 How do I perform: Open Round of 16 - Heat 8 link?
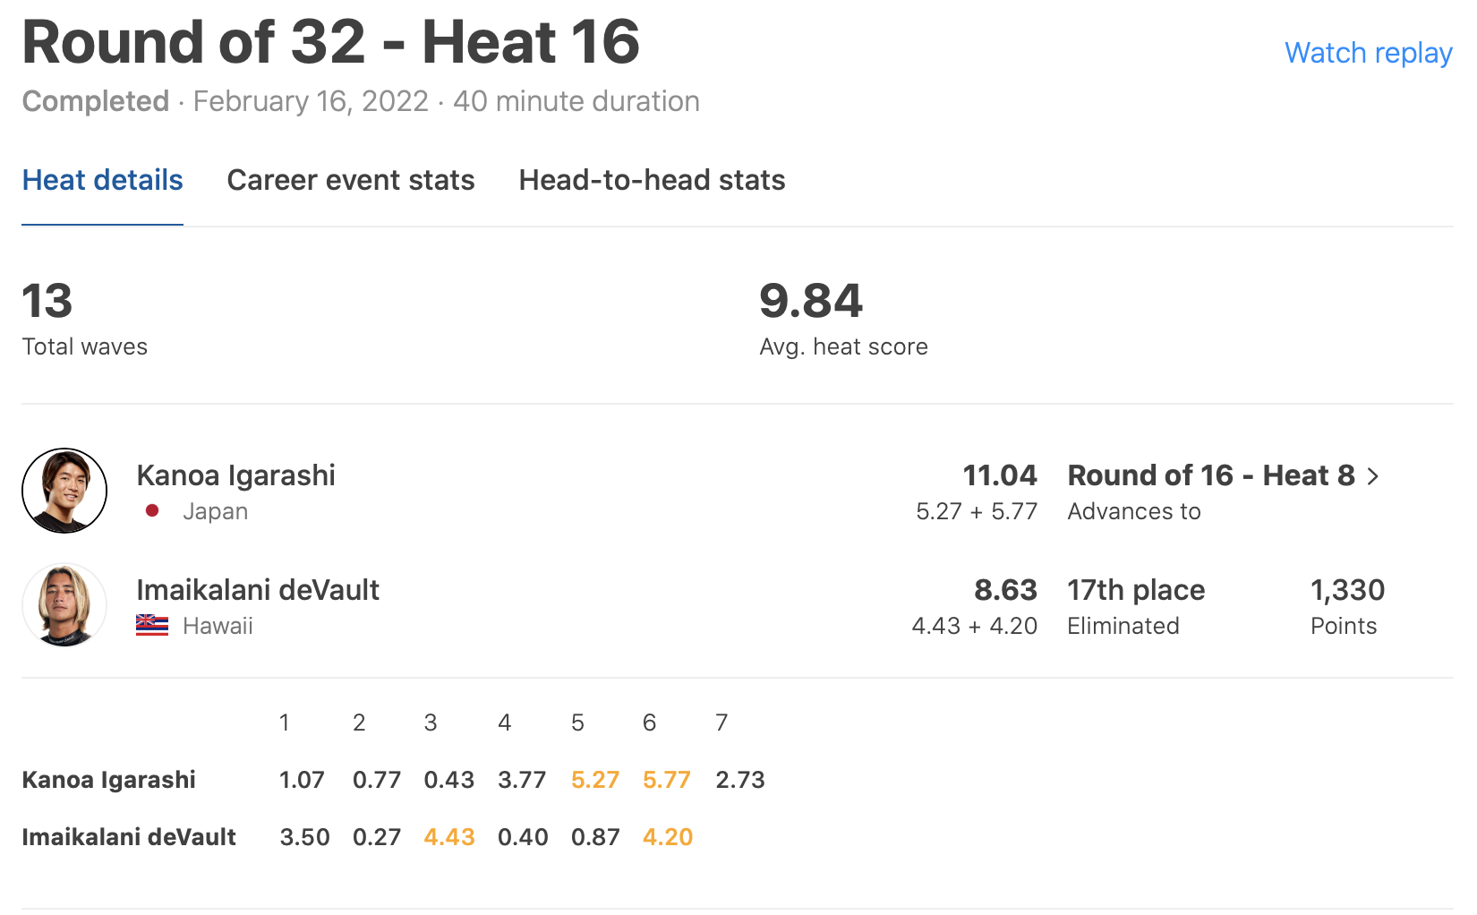click(x=1210, y=475)
